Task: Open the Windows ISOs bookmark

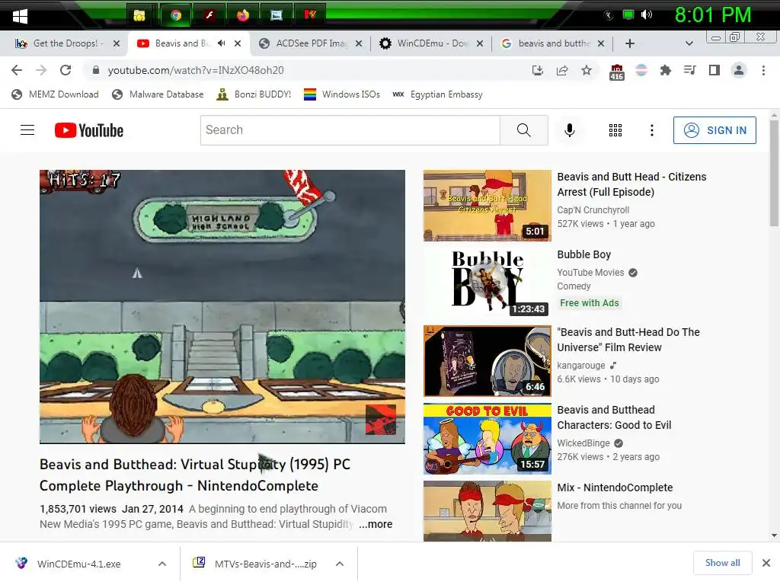Action: 342,94
